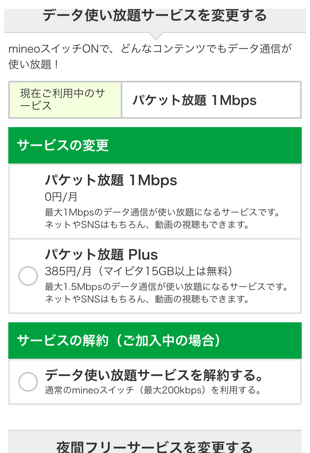Click the パケット放題 Plus option title
Viewport: 310px width, 453px height.
pos(101,255)
